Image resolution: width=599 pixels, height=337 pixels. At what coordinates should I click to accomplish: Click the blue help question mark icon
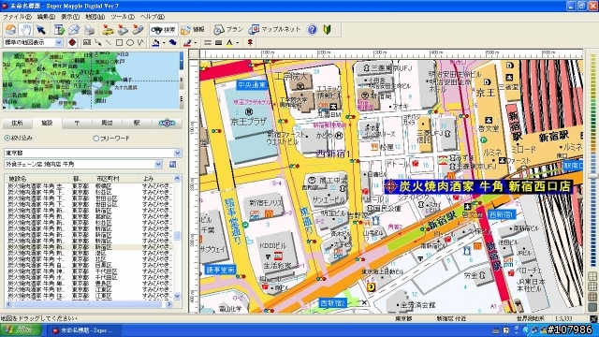click(x=312, y=29)
